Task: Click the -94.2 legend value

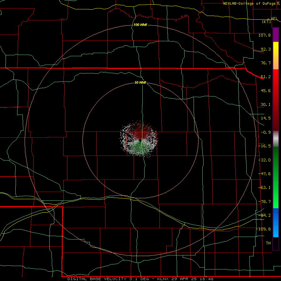Action: coord(264,215)
